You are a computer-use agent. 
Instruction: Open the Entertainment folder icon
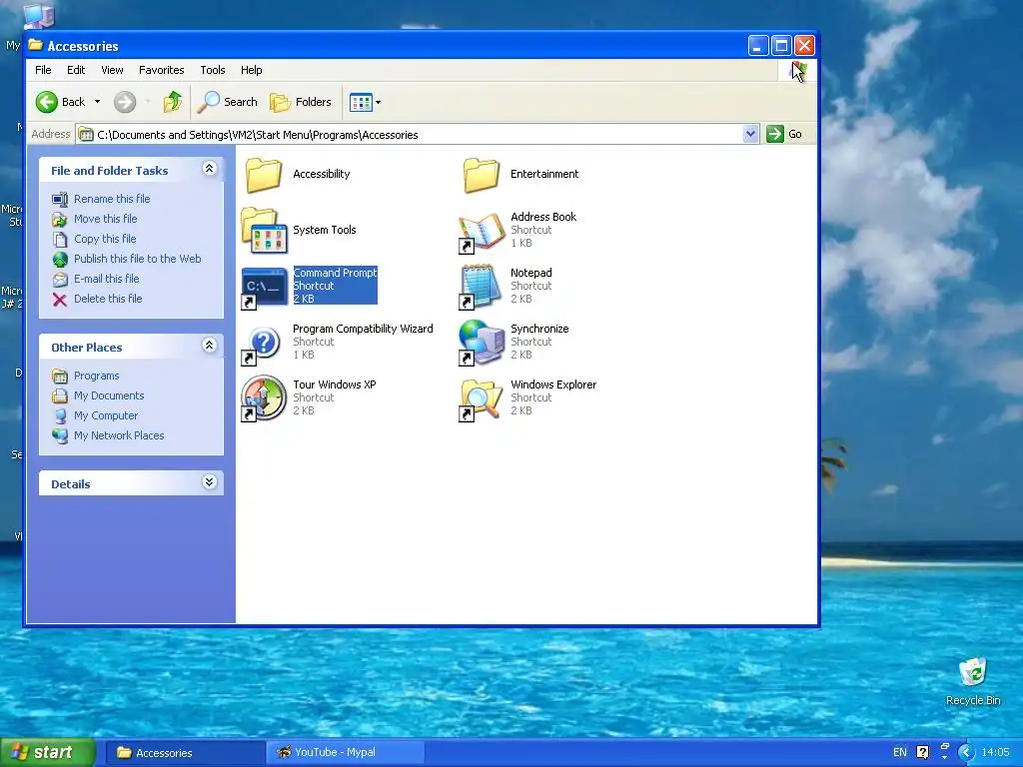point(482,174)
